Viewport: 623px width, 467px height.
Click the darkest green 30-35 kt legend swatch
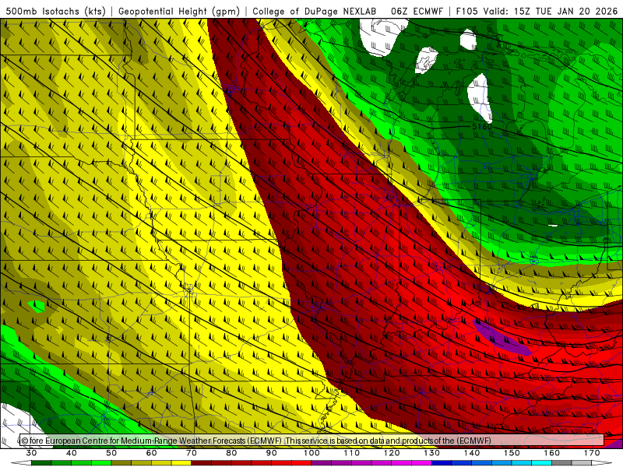click(x=41, y=463)
